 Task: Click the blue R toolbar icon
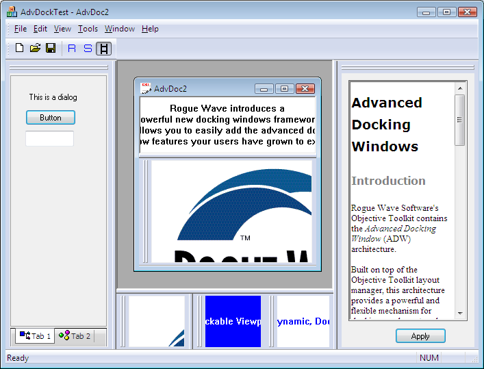pos(72,48)
